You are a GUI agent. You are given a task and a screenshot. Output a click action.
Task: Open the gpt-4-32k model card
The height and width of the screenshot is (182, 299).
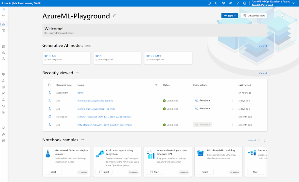[x=66, y=58]
